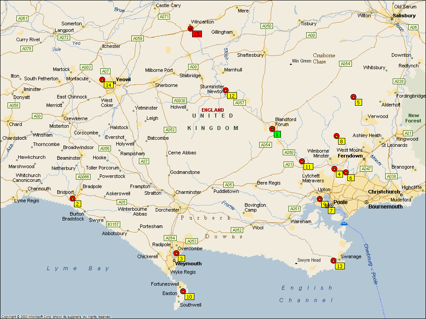This screenshot has height=319, width=426.
Task: Select marker 10 near Easton
Action: click(189, 296)
